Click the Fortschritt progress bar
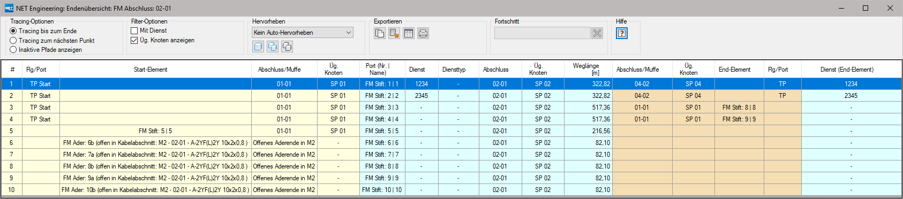Screen dimensions: 903x199 tap(542, 33)
